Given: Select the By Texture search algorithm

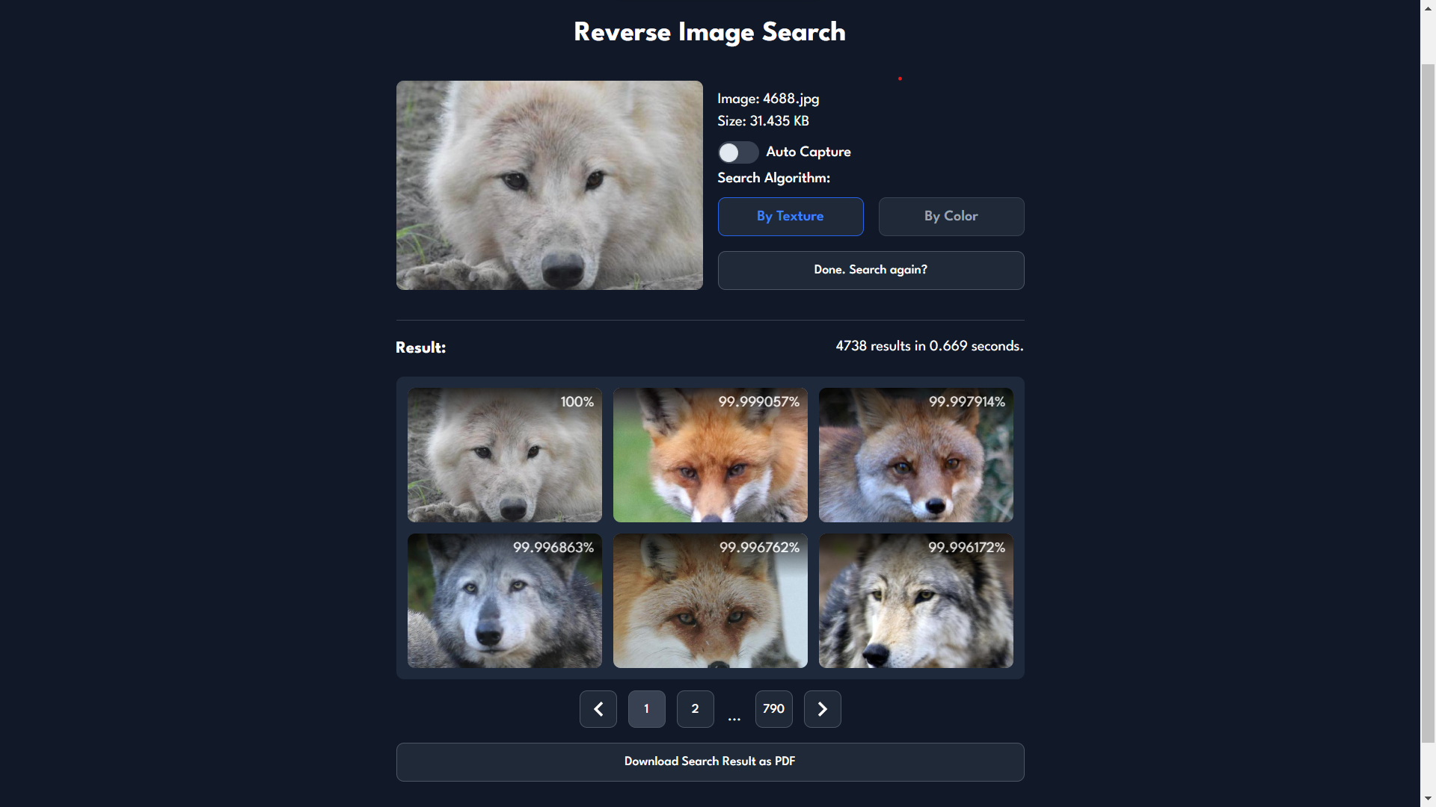Looking at the screenshot, I should (791, 217).
